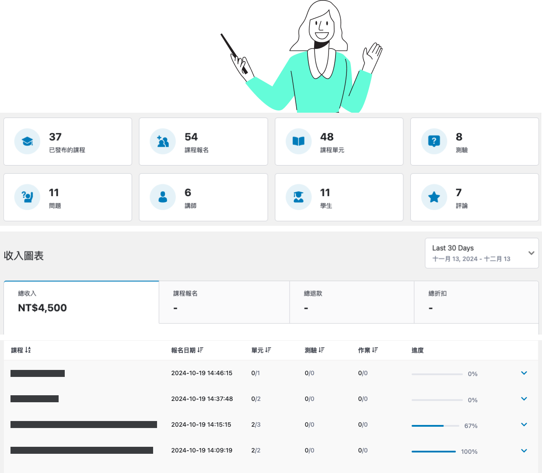
Task: Expand the row with 67% progress
Action: pyautogui.click(x=524, y=425)
